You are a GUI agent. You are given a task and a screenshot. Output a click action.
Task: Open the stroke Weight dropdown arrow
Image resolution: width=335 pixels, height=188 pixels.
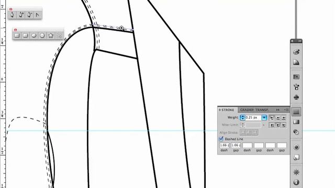264,118
